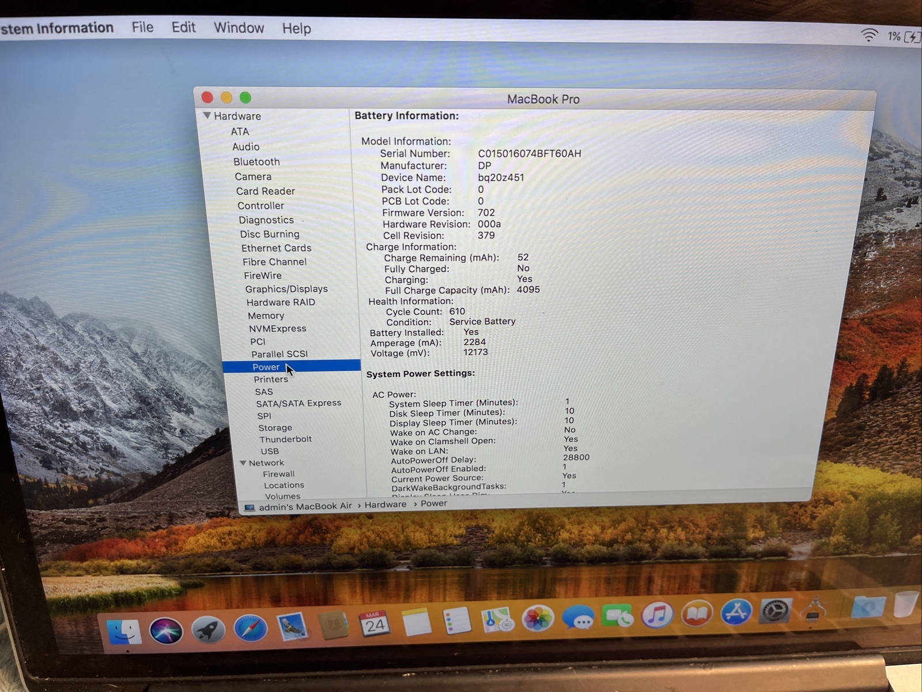The width and height of the screenshot is (922, 692).
Task: Select Fibre Channel in the sidebar
Action: coord(274,262)
